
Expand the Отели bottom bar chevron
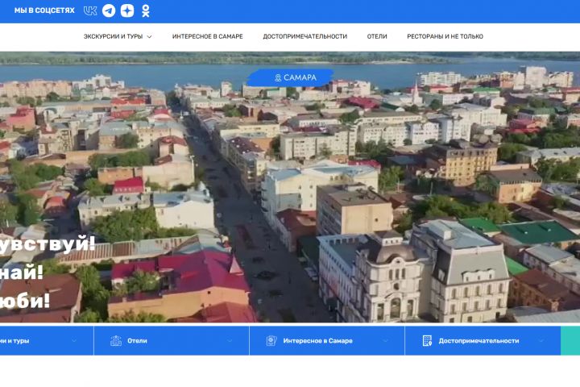(x=230, y=341)
